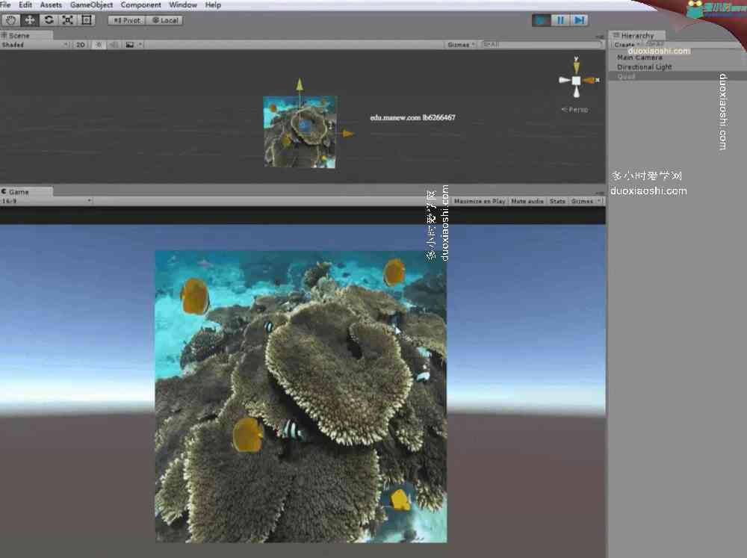747x558 pixels.
Task: Toggle scene effects image button
Action: pos(129,45)
